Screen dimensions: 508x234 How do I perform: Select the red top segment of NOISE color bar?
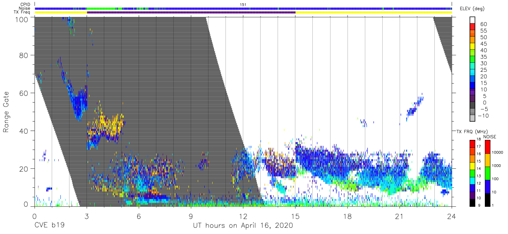click(488, 147)
